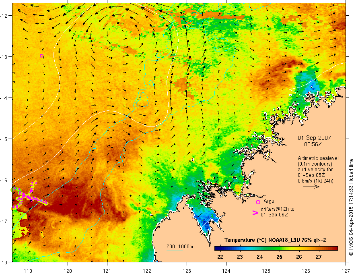This screenshot has width=354, height=274.
Task: Click the latitude axis label -14
Action: point(4,98)
